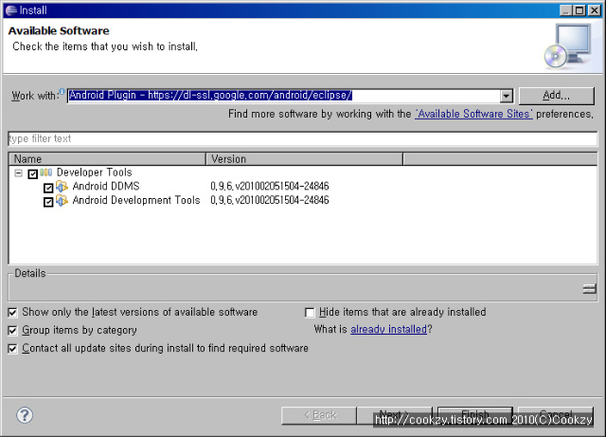606x437 pixels.
Task: Toggle Contact all update sites checkbox
Action: 12,349
